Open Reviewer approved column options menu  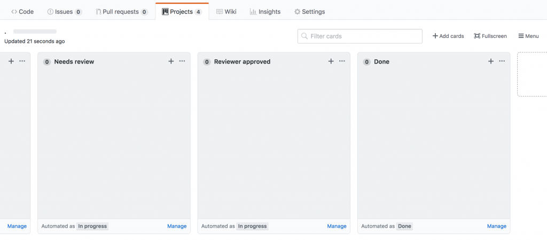click(x=342, y=61)
